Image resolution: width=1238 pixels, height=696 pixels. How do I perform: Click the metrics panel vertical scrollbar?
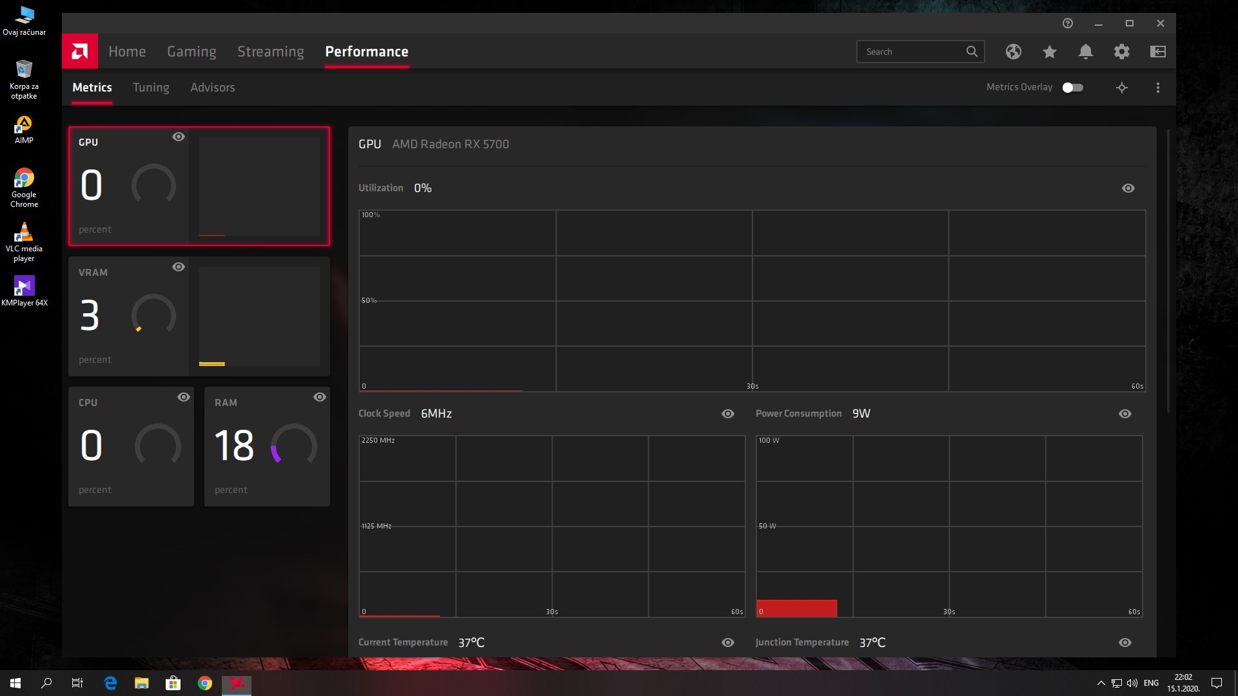(1168, 271)
